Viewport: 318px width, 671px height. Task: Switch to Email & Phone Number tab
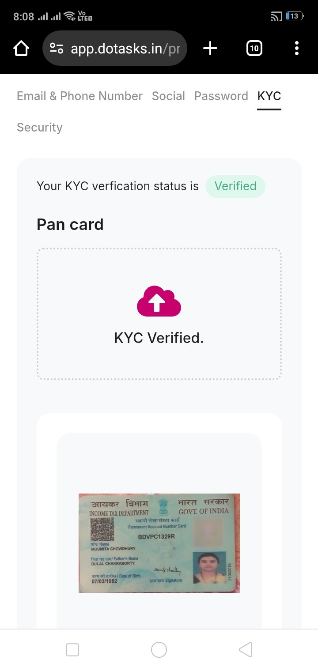[x=79, y=96]
